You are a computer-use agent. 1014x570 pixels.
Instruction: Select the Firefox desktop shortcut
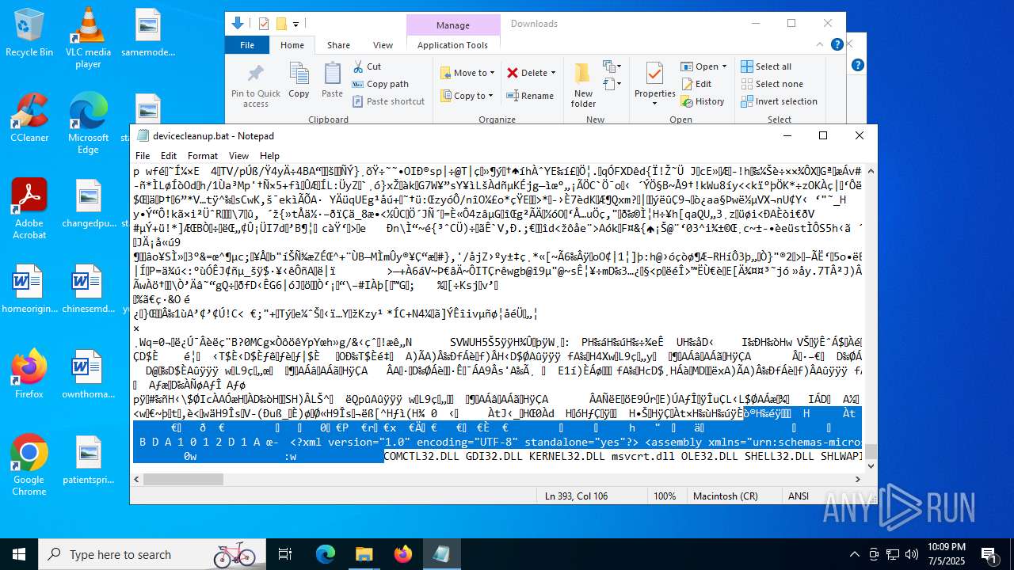[29, 374]
